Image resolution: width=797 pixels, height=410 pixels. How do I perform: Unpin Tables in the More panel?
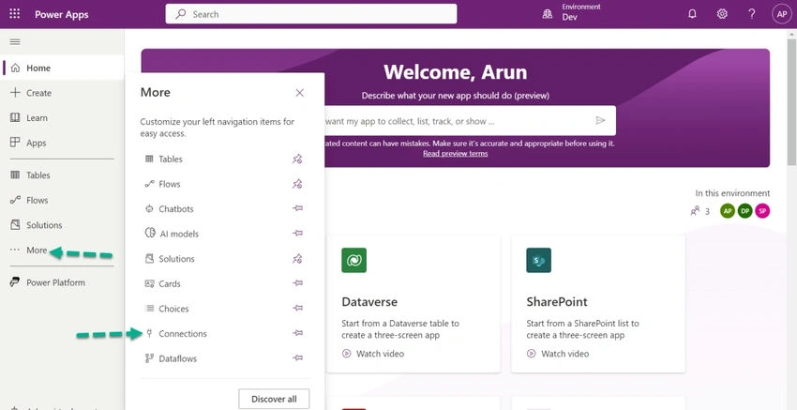(x=297, y=159)
